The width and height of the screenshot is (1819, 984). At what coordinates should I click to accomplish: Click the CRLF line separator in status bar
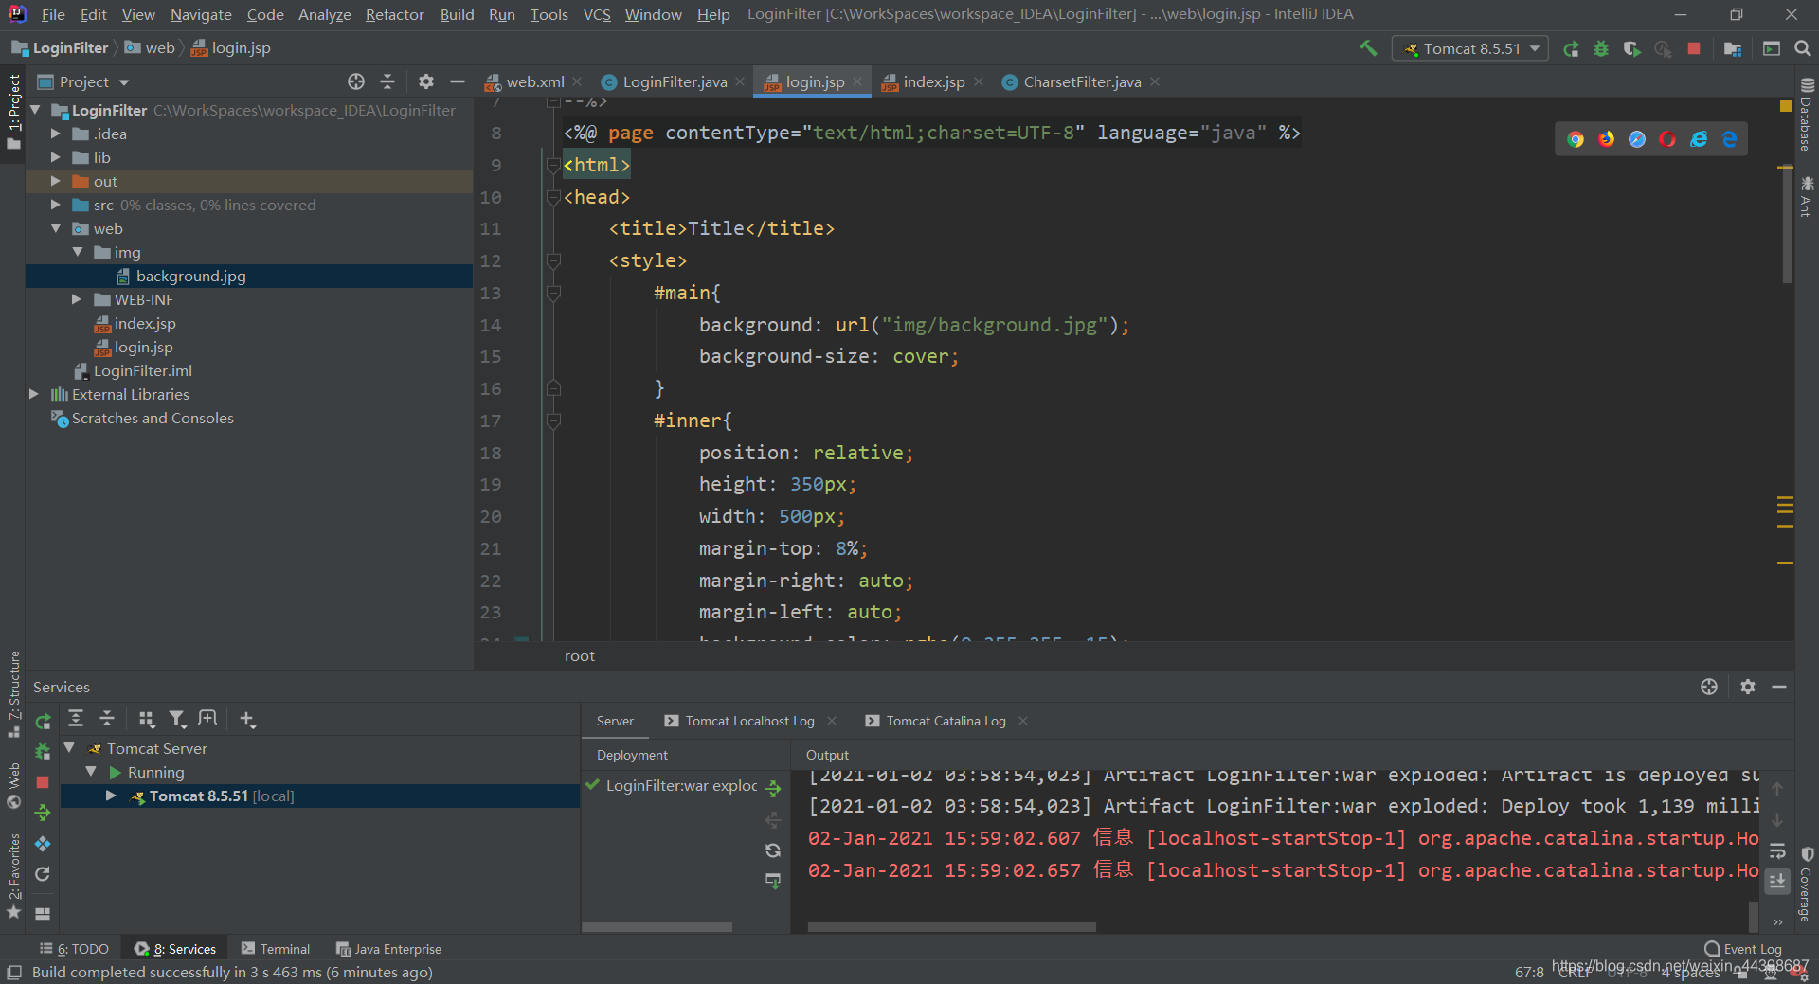tap(1575, 972)
